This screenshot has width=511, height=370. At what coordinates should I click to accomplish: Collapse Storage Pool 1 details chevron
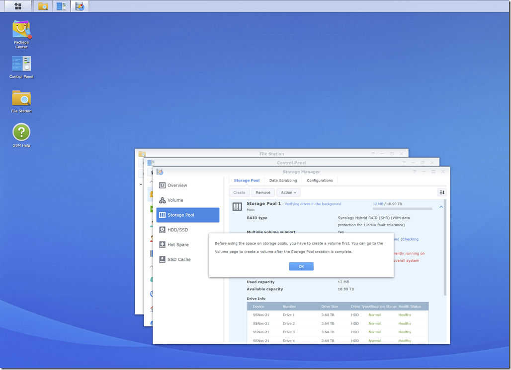tap(441, 207)
